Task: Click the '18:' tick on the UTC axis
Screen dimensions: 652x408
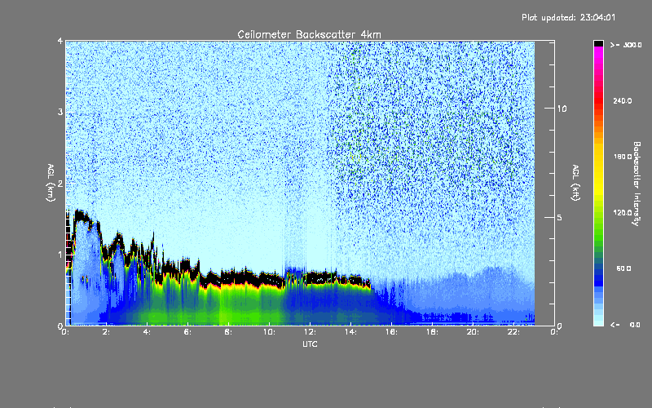Action: coord(432,332)
